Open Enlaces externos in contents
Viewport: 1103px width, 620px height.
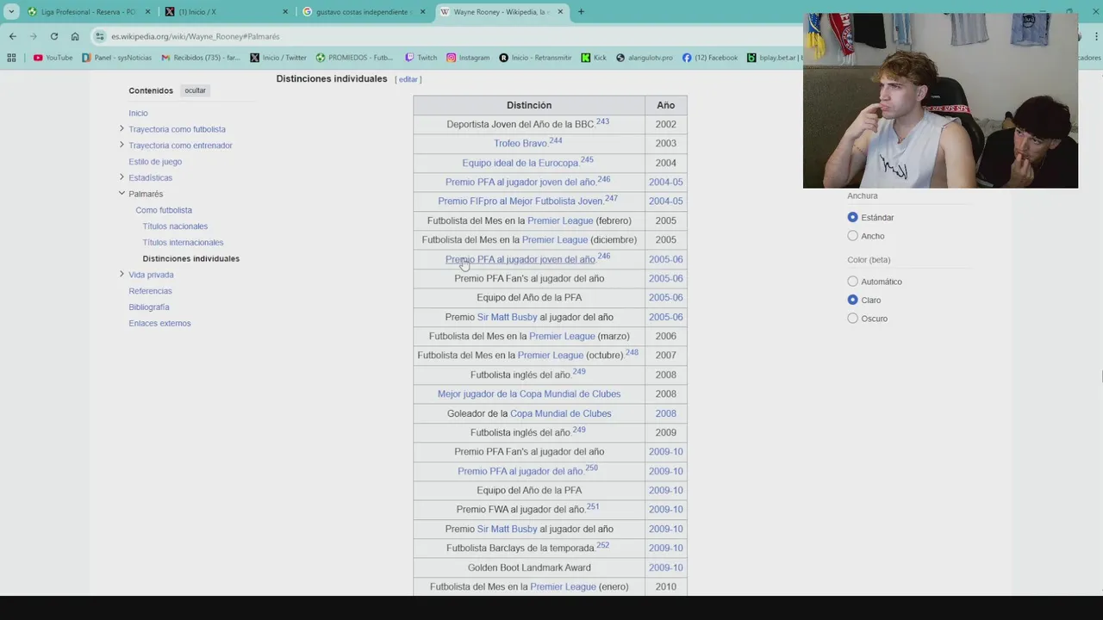(x=159, y=324)
